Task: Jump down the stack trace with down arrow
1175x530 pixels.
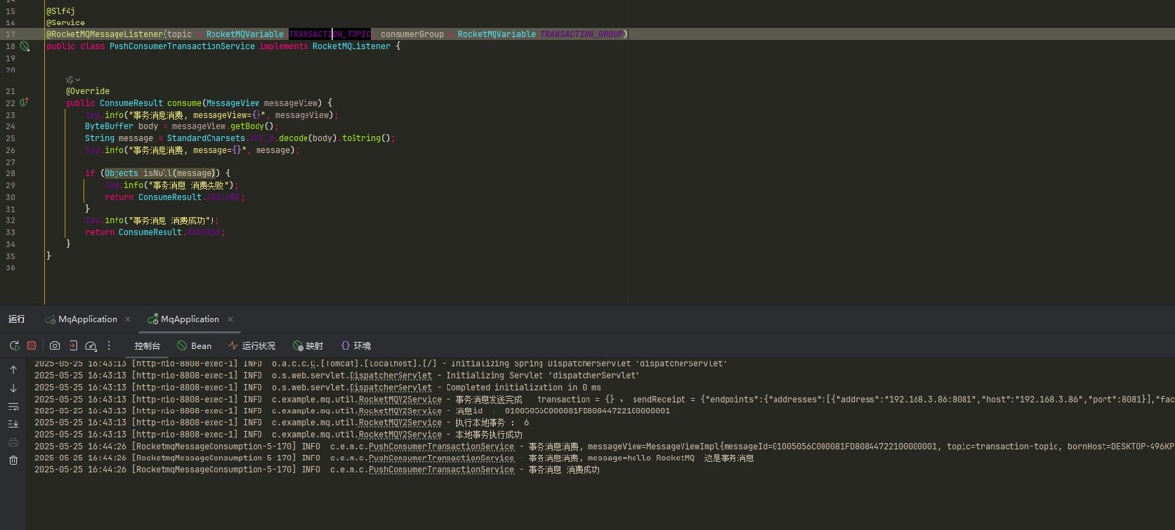Action: pyautogui.click(x=13, y=388)
